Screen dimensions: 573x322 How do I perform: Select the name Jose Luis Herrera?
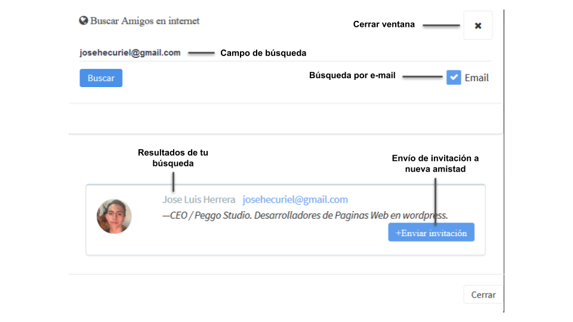click(x=199, y=199)
